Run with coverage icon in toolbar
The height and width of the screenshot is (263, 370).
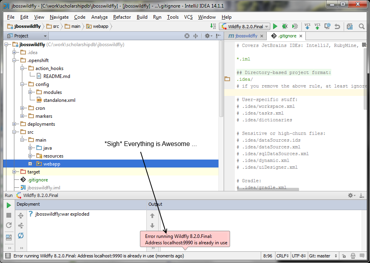pyautogui.click(x=295, y=26)
